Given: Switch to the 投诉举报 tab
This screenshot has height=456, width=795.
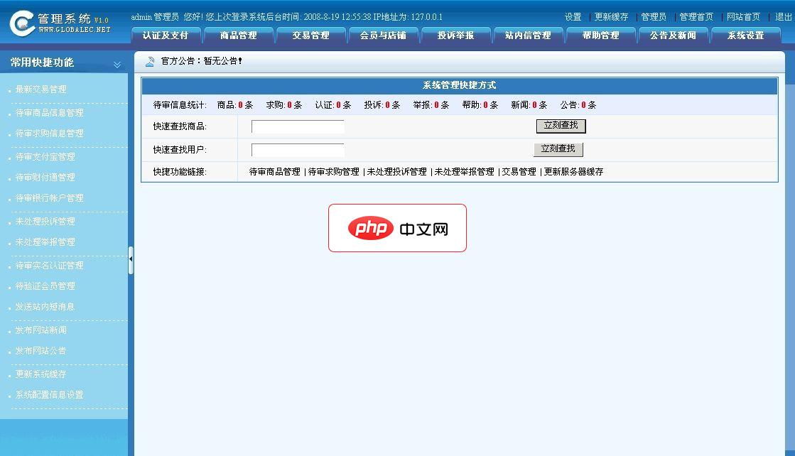Looking at the screenshot, I should click(x=455, y=33).
